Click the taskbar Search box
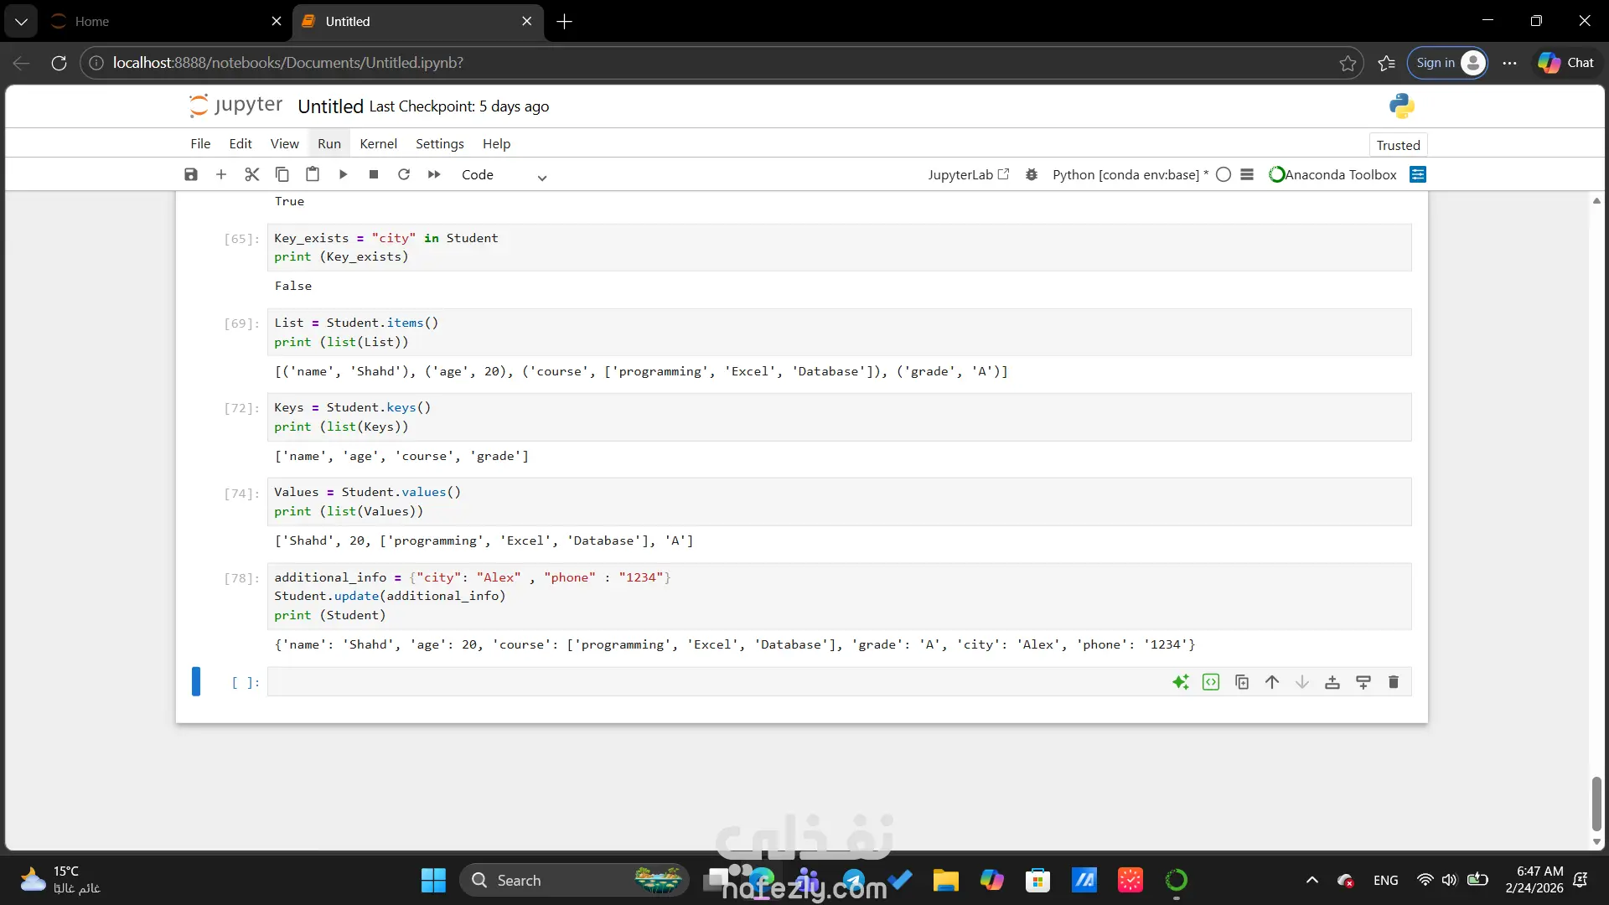The width and height of the screenshot is (1609, 905). pyautogui.click(x=574, y=880)
